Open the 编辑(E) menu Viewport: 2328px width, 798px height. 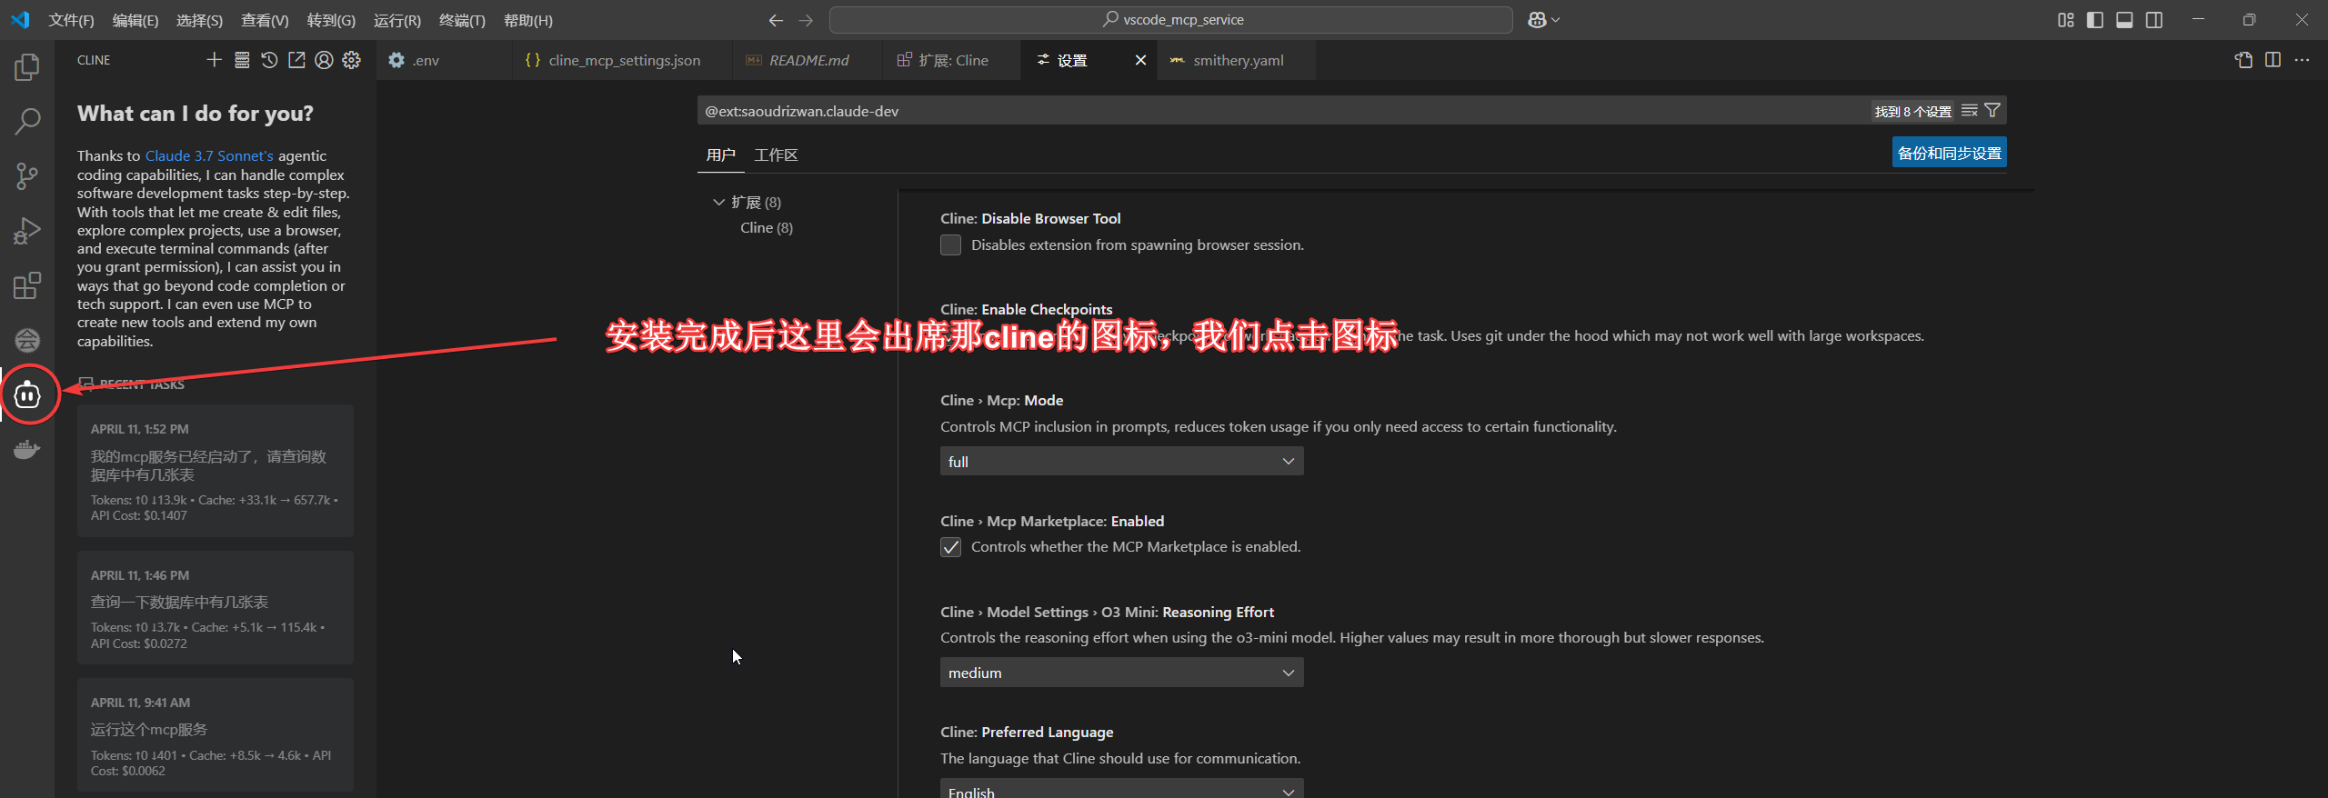tap(135, 20)
